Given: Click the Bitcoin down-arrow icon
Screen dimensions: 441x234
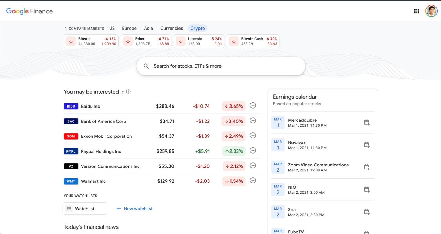Looking at the screenshot, I should point(71,41).
